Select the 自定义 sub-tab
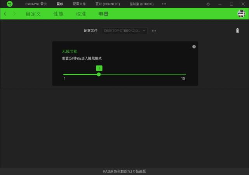This screenshot has height=175, width=249. click(x=33, y=14)
